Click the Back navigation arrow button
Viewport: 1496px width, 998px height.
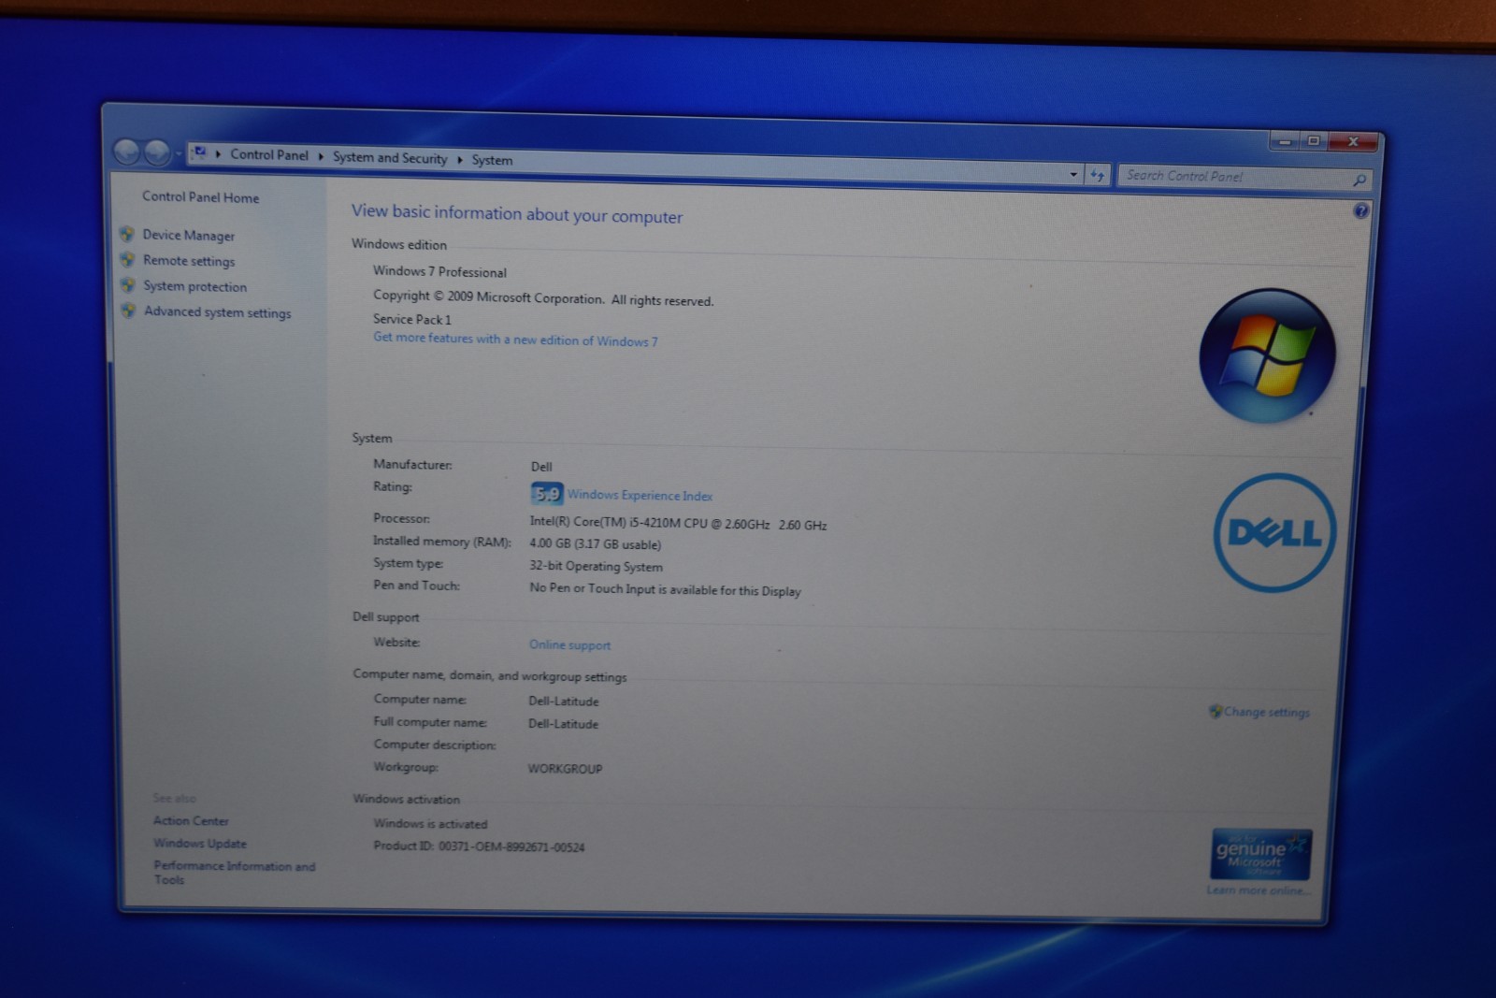pos(126,152)
